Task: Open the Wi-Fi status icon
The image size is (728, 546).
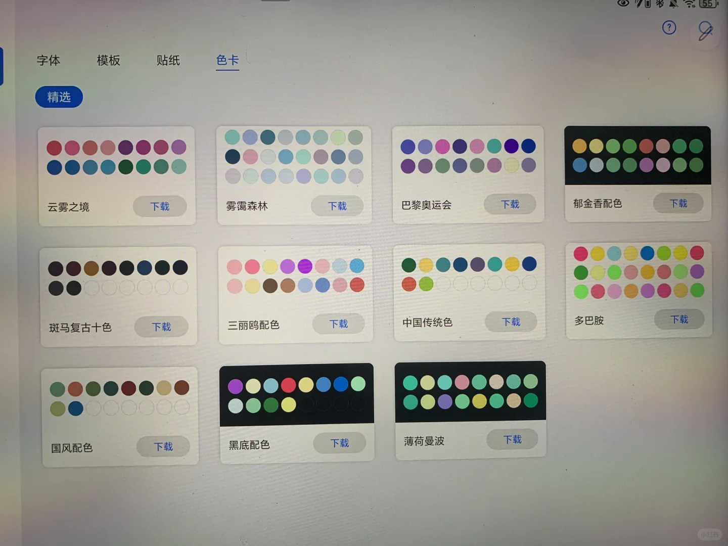Action: 689,4
